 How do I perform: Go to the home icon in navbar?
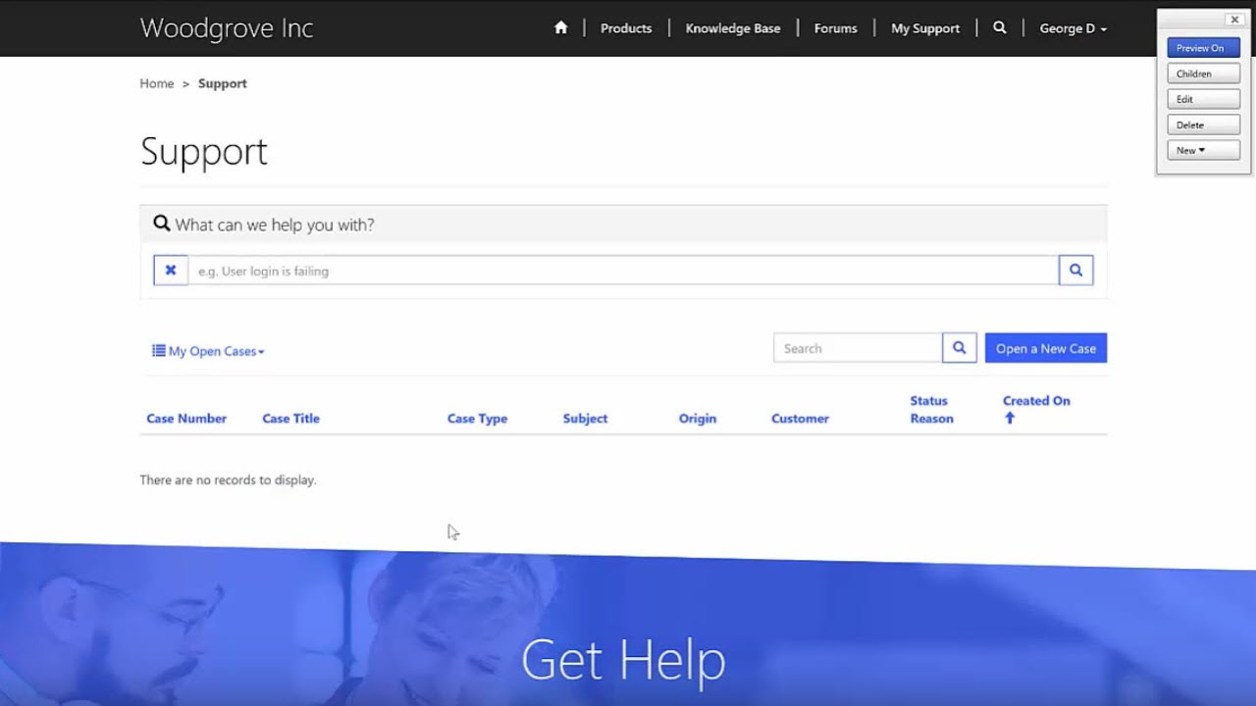(x=560, y=28)
